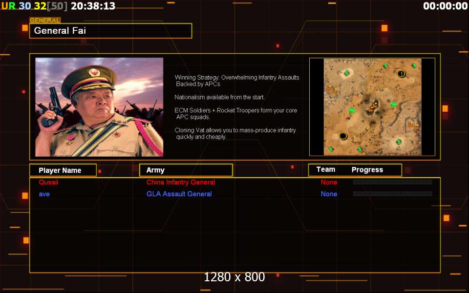Image resolution: width=469 pixels, height=293 pixels.
Task: Click the Winning Strategy description text
Action: 237,81
